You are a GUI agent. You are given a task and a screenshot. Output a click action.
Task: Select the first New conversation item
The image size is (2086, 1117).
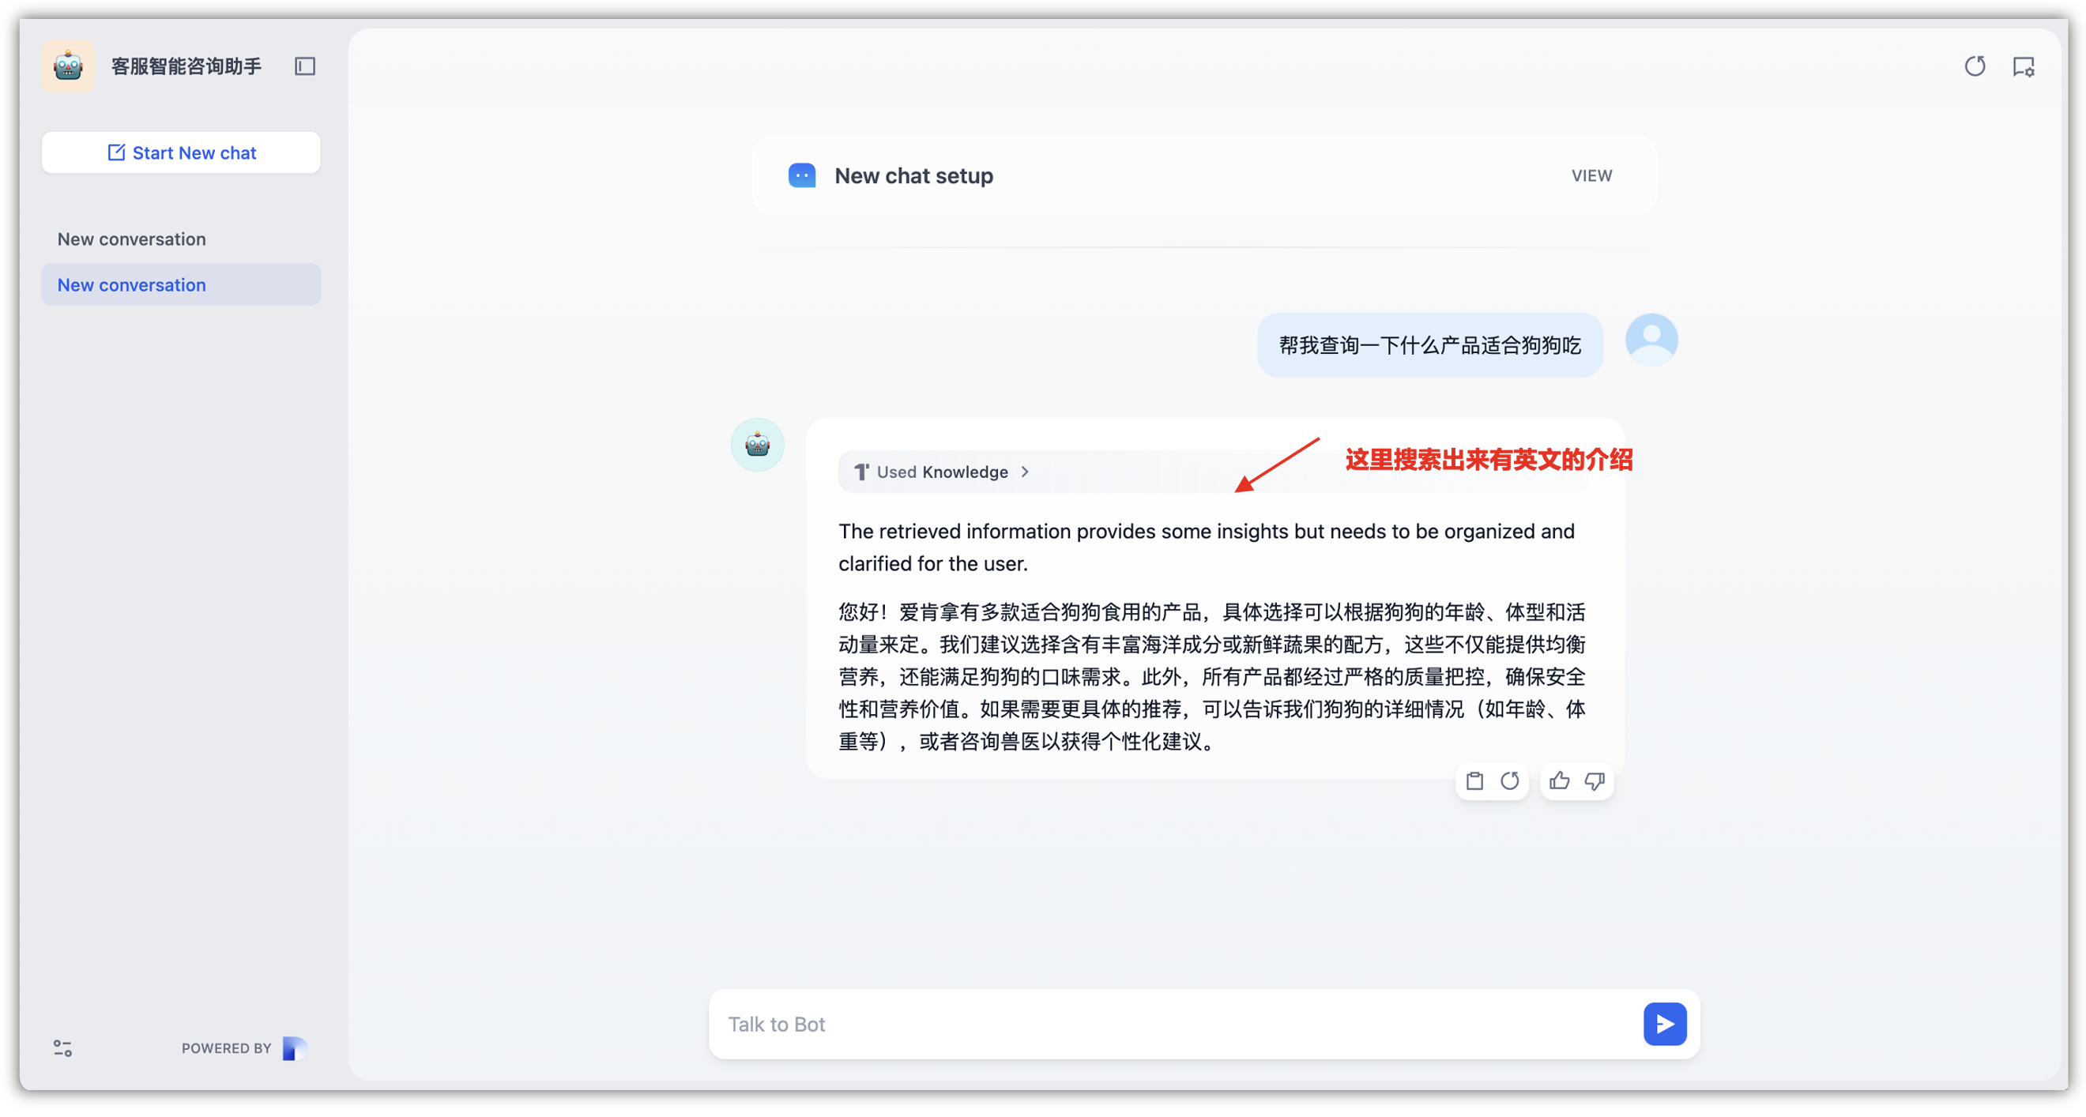point(131,239)
